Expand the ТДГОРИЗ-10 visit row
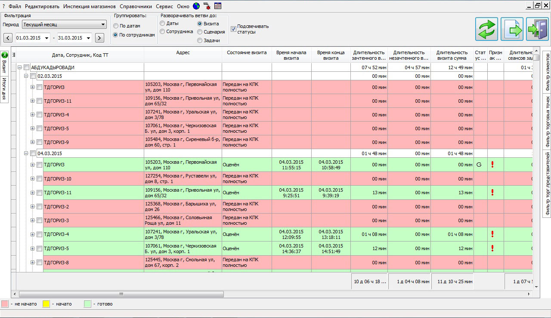This screenshot has width=551, height=318. (x=33, y=179)
